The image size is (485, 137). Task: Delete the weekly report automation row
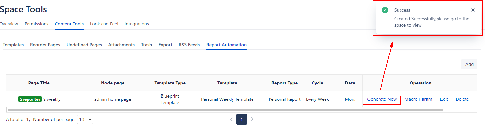(x=462, y=99)
